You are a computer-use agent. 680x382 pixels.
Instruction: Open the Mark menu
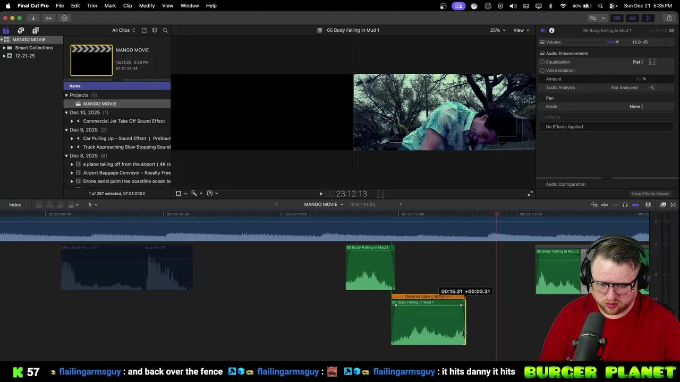pos(110,6)
